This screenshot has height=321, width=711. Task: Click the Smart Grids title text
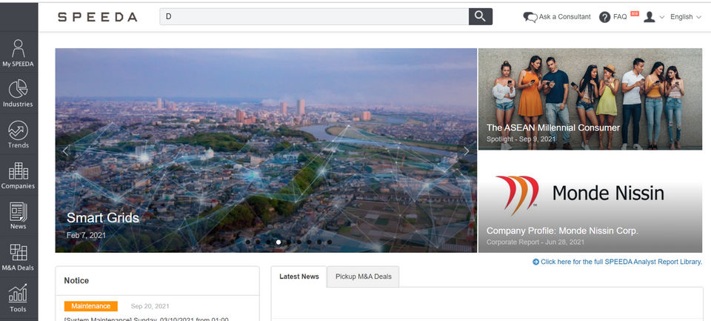click(x=103, y=218)
